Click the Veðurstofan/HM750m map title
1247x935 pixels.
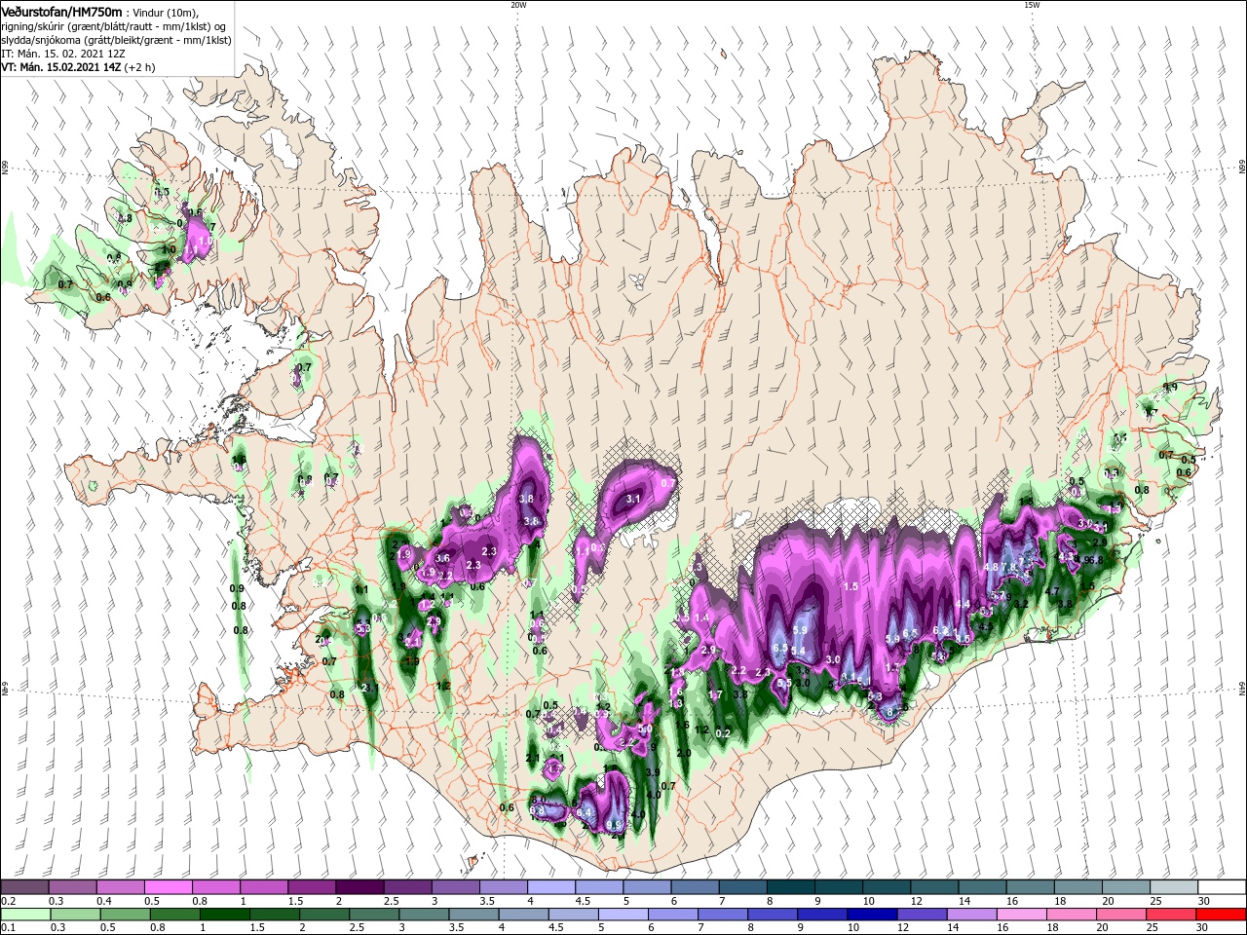[61, 11]
